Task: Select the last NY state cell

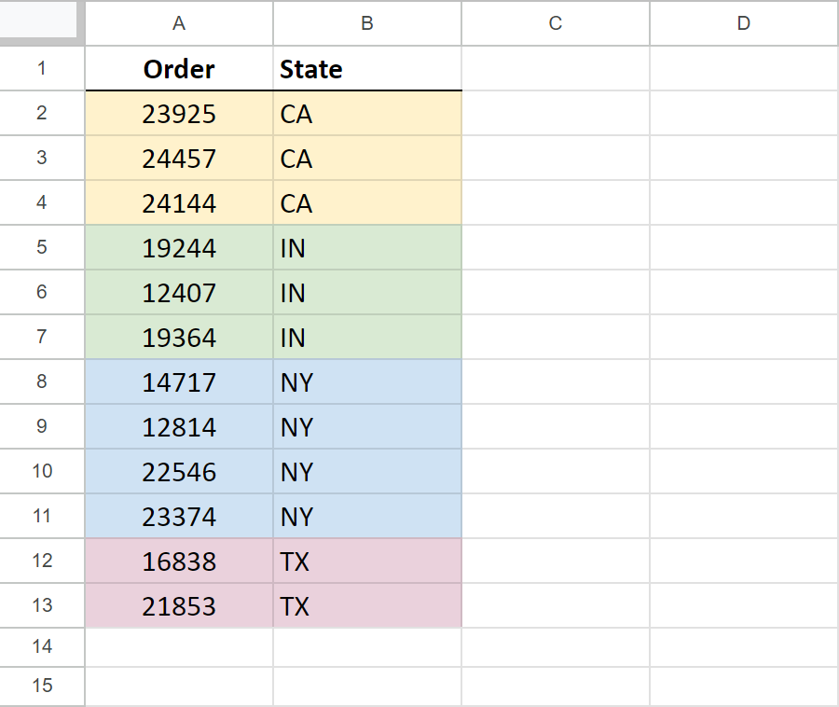Action: click(x=366, y=516)
